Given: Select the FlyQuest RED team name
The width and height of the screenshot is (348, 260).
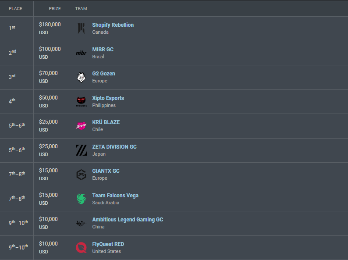Looking at the screenshot, I should tap(108, 244).
